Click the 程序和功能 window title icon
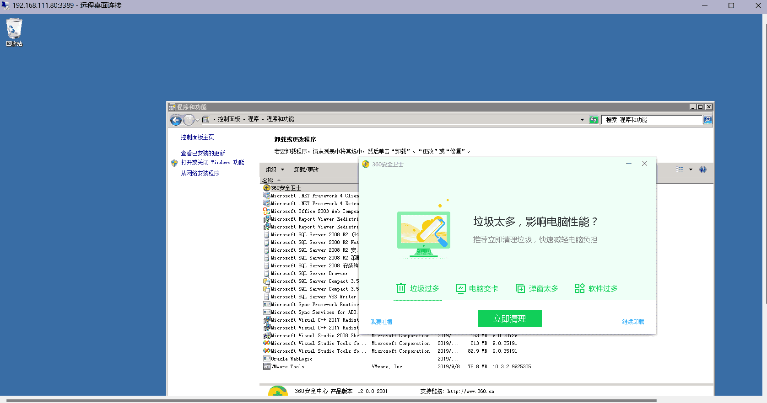 172,107
